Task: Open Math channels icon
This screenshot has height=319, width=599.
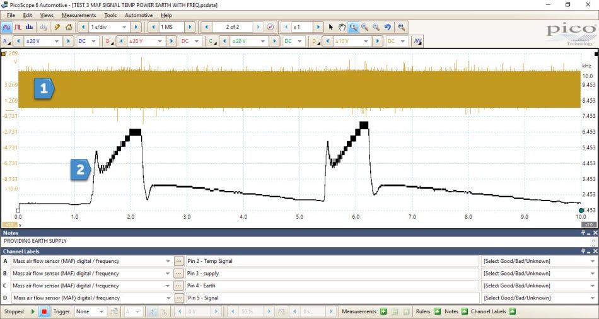Action: [418, 41]
